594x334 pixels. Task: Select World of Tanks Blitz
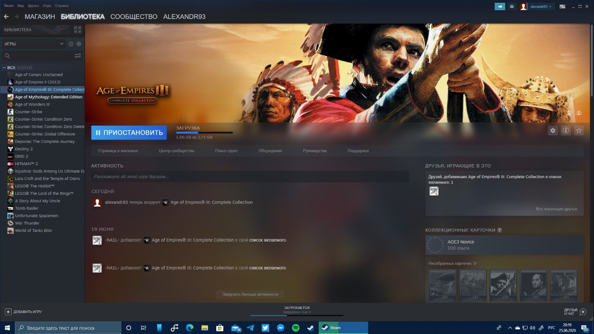click(x=33, y=231)
